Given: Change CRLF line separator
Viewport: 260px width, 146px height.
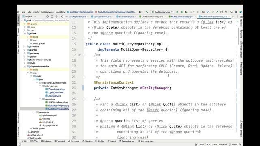Looking at the screenshot, I should click(x=208, y=144).
